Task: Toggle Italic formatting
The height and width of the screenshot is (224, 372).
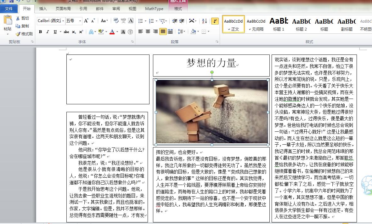Action: pyautogui.click(x=48, y=32)
